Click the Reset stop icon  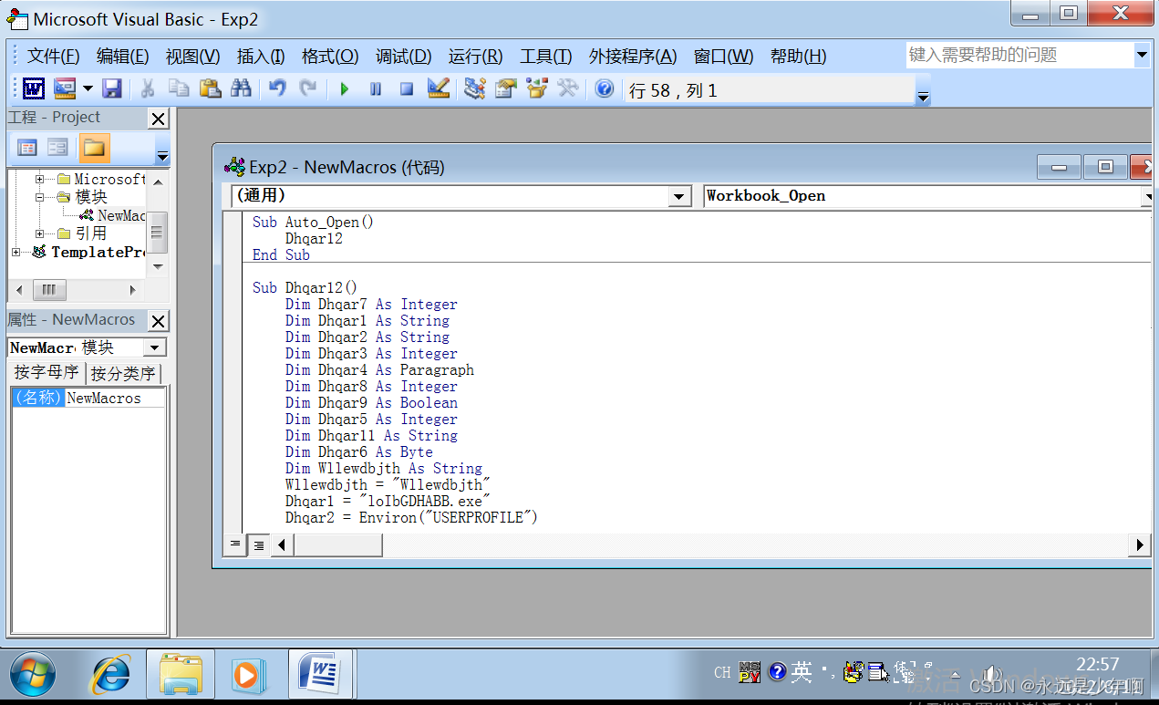click(x=407, y=89)
